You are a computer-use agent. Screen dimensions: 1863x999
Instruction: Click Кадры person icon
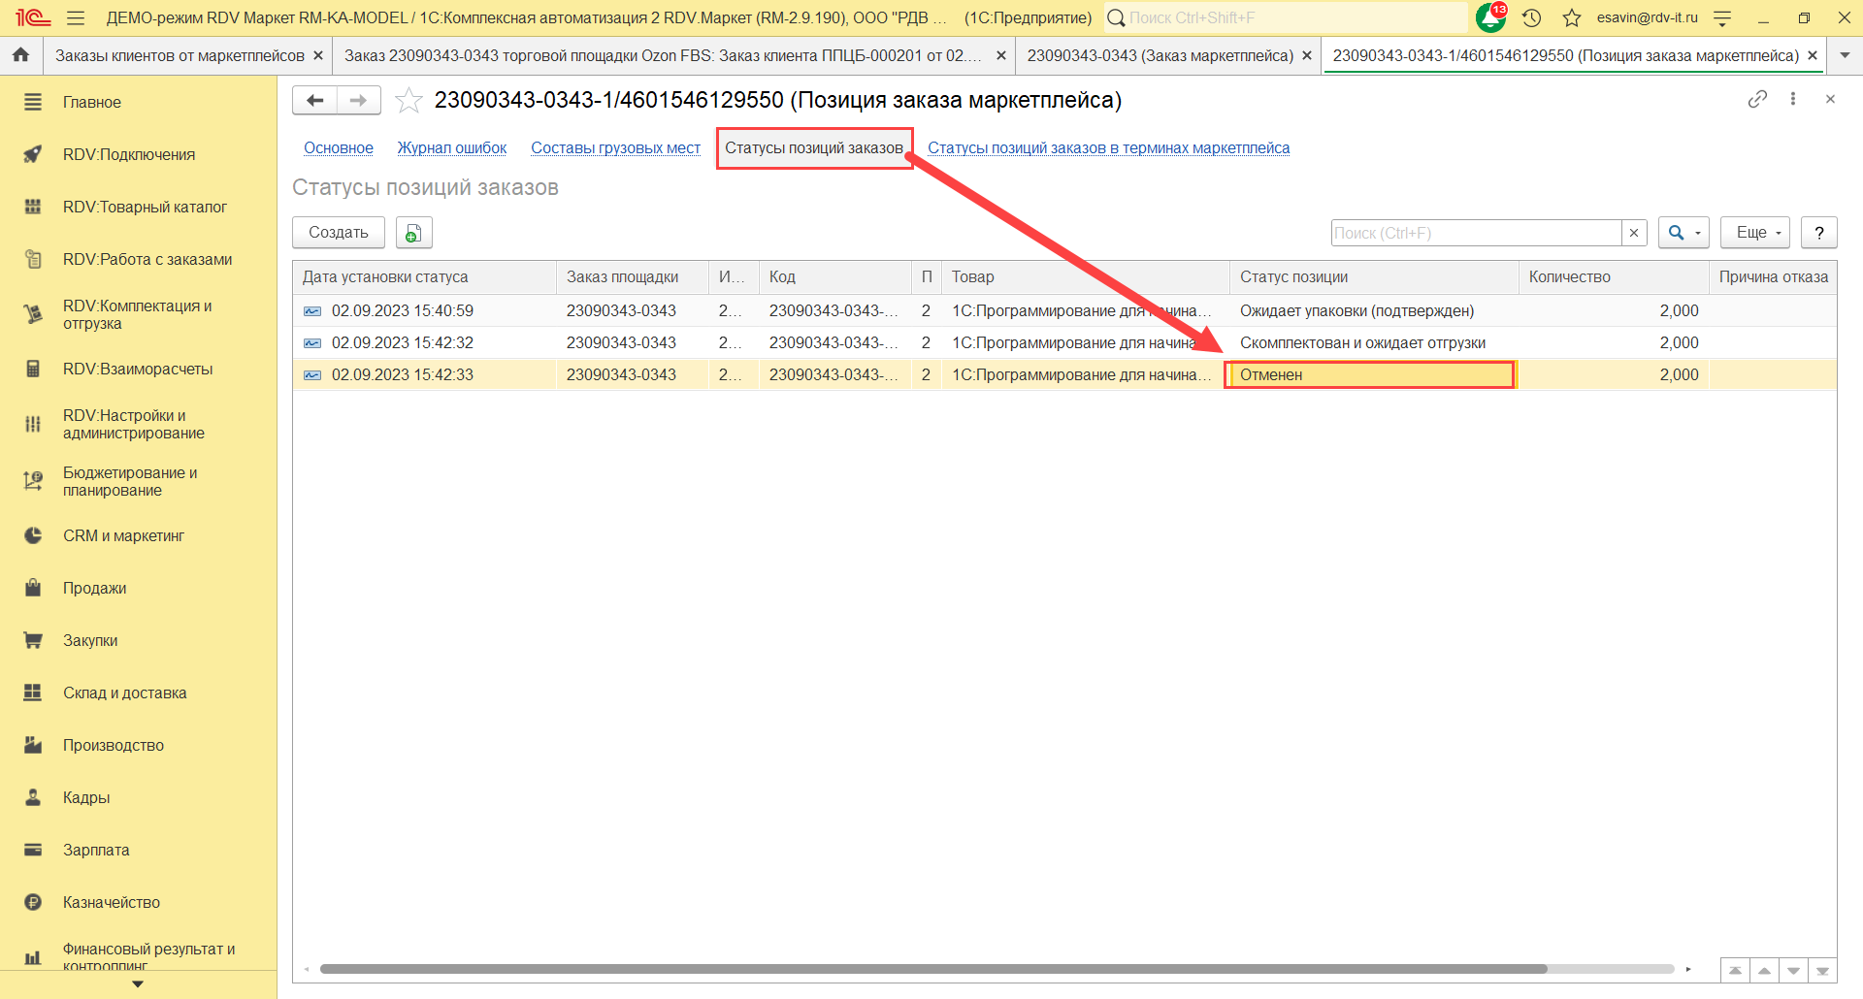pyautogui.click(x=33, y=797)
